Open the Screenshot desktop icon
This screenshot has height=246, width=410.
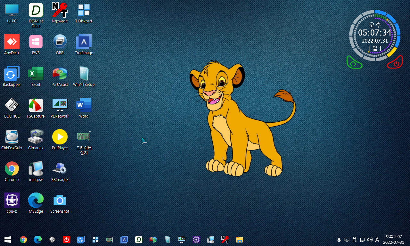point(60,203)
